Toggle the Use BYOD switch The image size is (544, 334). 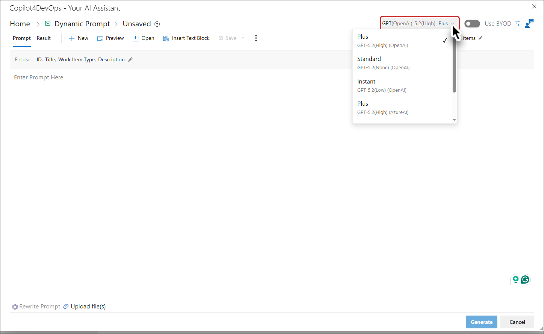point(472,24)
